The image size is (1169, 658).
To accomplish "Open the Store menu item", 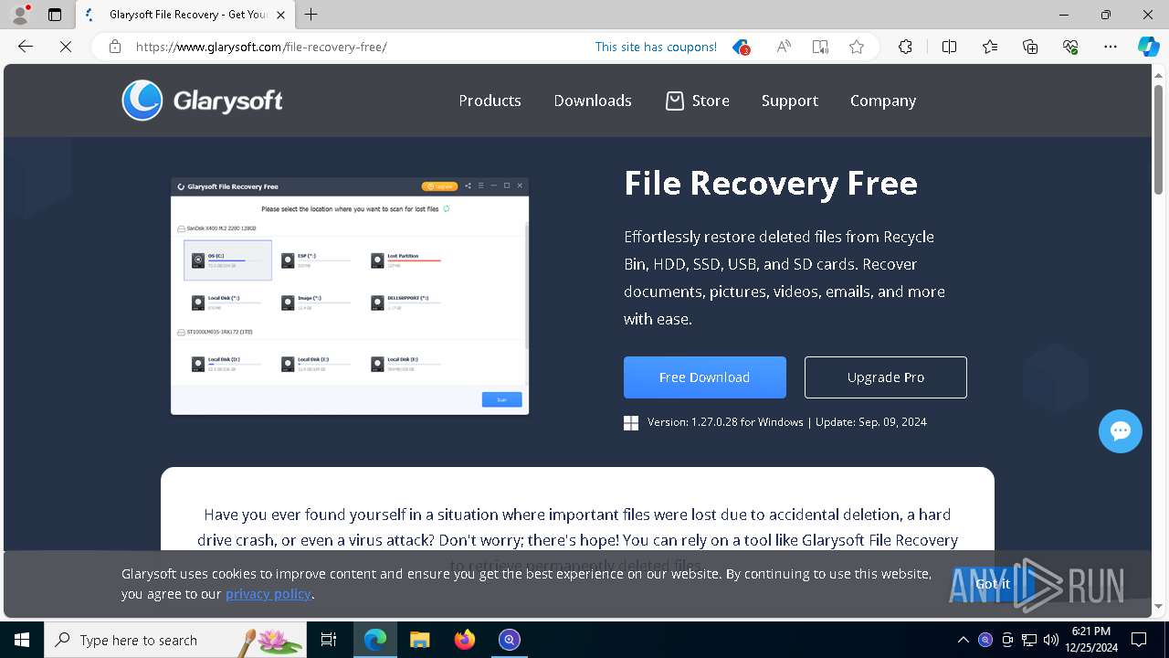I will click(x=697, y=101).
